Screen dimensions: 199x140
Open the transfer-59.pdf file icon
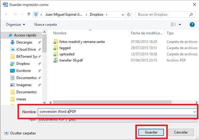[55, 60]
